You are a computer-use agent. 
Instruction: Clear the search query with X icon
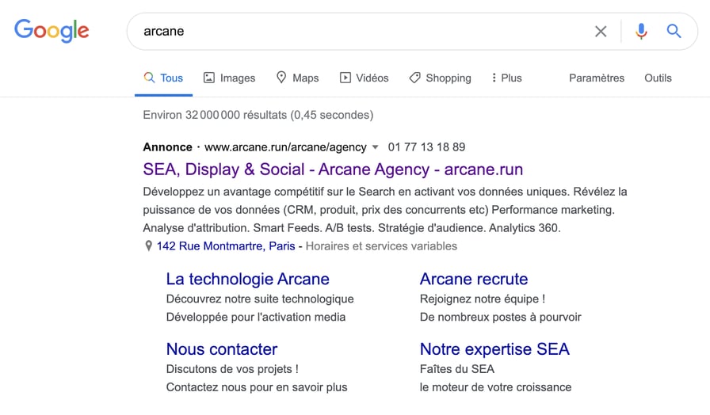click(x=601, y=31)
